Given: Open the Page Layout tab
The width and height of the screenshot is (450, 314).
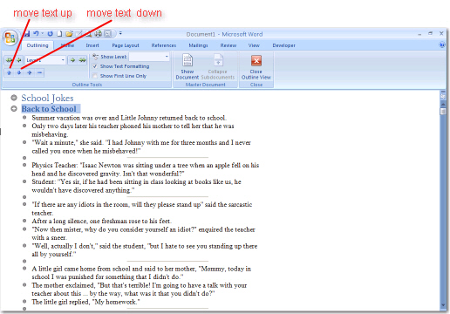Looking at the screenshot, I should pyautogui.click(x=126, y=45).
